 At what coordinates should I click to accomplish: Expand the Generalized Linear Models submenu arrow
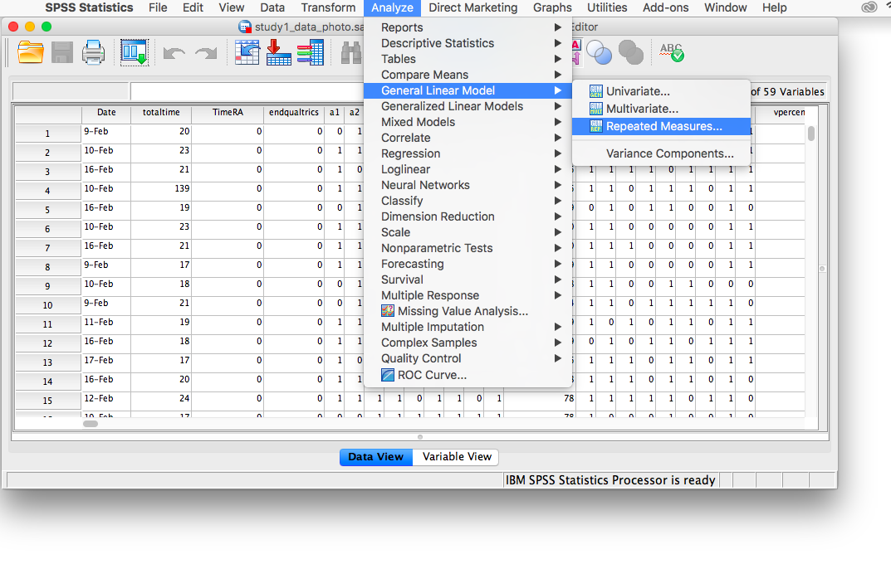[x=558, y=106]
